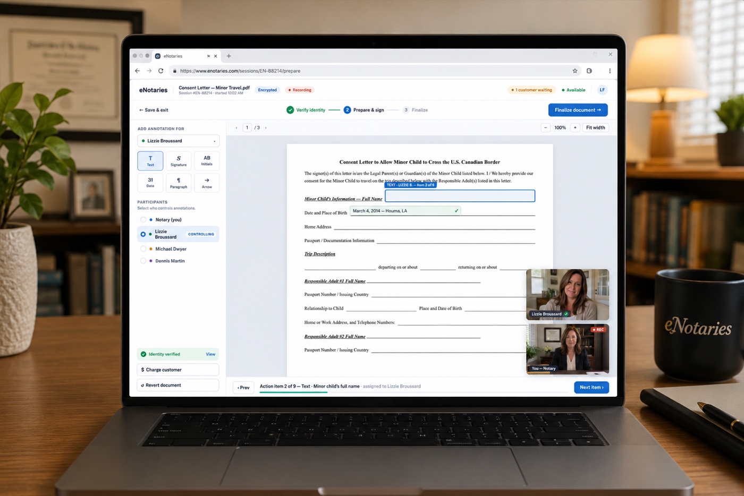Click Save & exit
The image size is (744, 496).
(x=154, y=110)
